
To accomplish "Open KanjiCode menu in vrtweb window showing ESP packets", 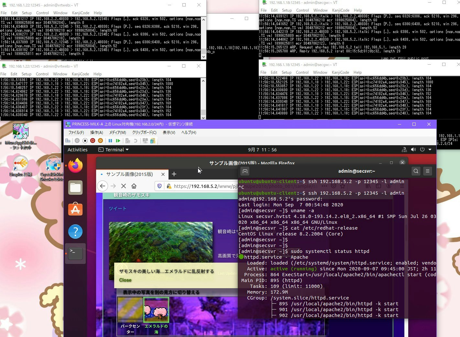I will (81, 74).
